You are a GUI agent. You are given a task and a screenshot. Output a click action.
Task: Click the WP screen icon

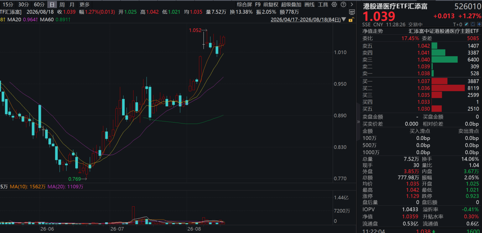(x=352, y=12)
